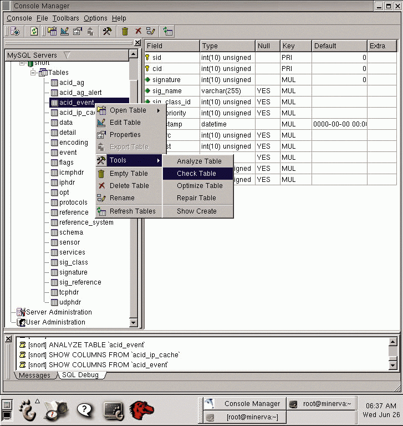
Task: Click the hammer Tools toolbar icon
Action: (x=108, y=32)
